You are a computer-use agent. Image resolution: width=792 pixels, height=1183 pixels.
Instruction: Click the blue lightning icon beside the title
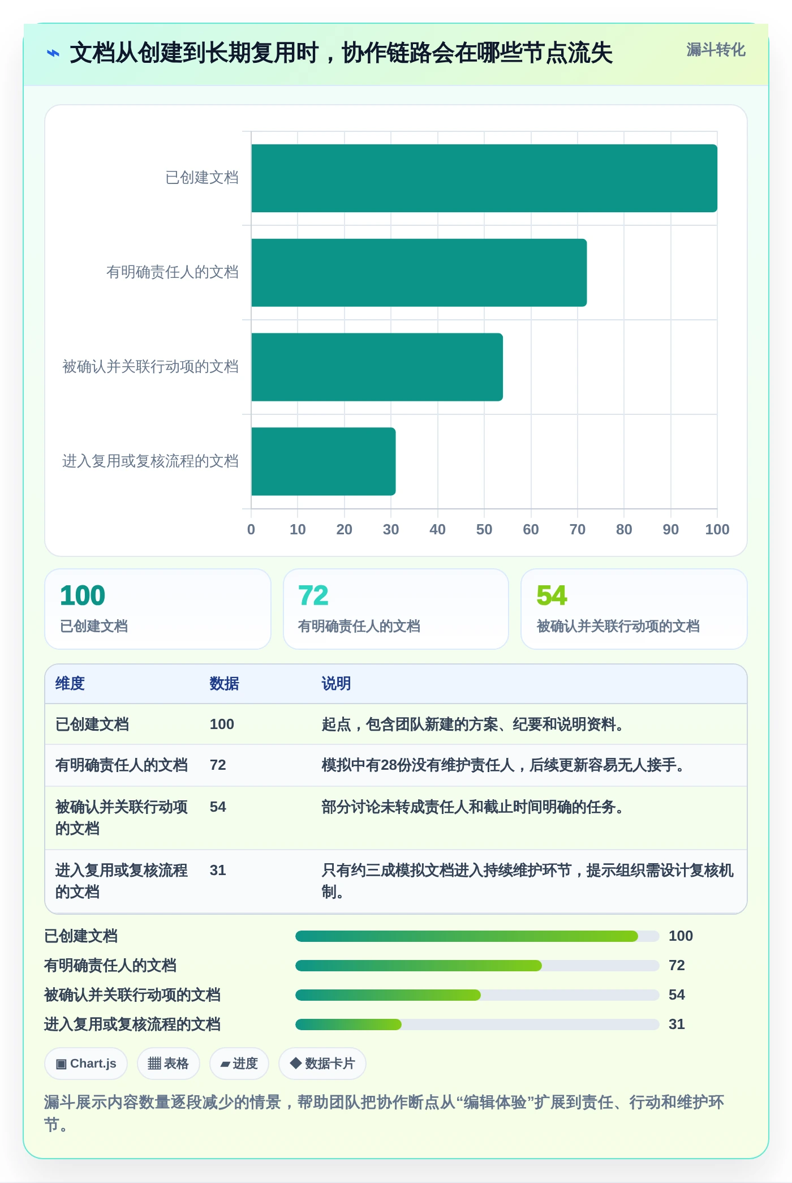53,53
